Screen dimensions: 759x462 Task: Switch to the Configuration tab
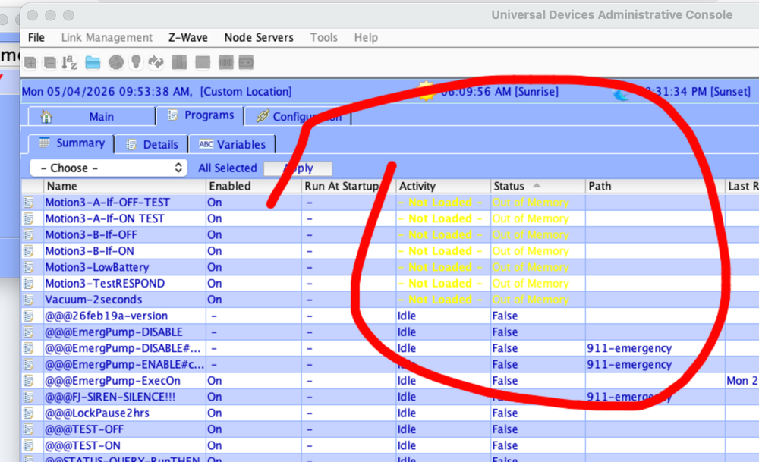(298, 117)
